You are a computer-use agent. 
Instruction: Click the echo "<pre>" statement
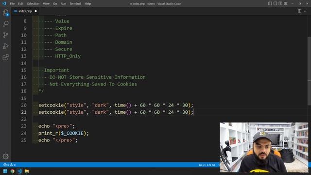[x=56, y=126]
